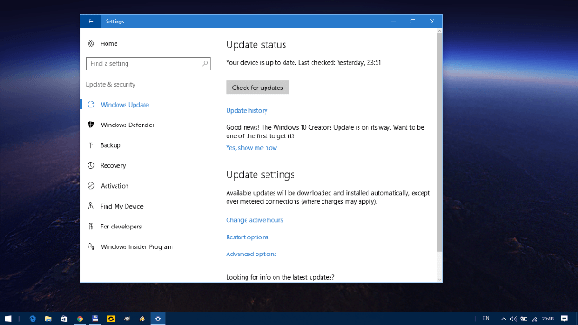Open the Update history link

(247, 110)
